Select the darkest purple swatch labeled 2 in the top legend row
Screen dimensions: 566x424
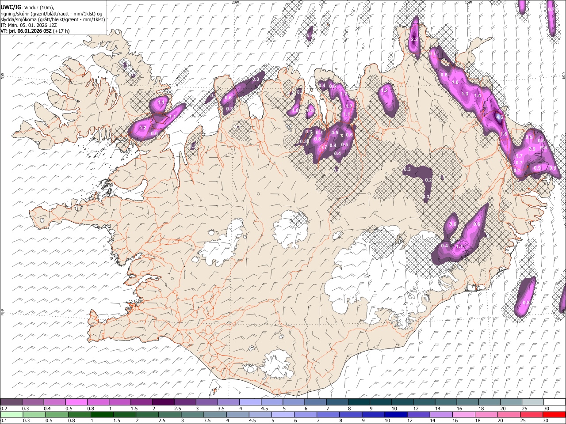tap(163, 402)
